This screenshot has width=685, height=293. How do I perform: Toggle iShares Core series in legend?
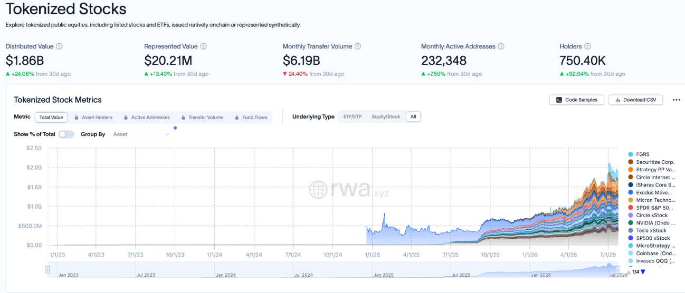click(652, 185)
